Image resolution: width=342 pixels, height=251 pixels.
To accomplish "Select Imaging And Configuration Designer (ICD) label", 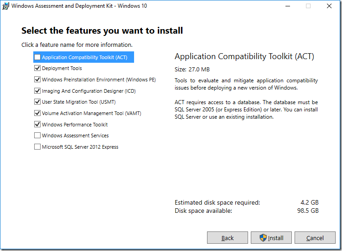I will coord(89,91).
